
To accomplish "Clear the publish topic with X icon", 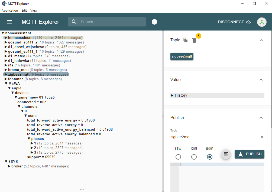I will click(x=262, y=137).
